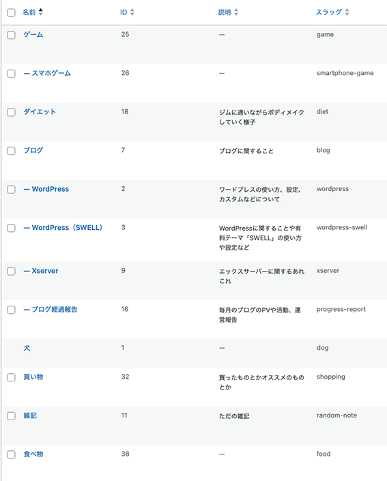387x481 pixels.
Task: Check the box for ゲーム row
Action: [12, 35]
